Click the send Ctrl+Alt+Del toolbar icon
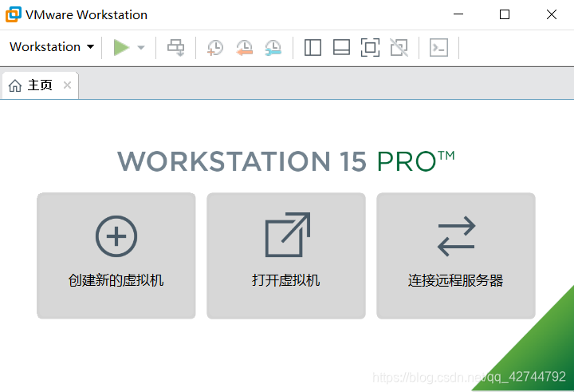This screenshot has height=392, width=574. point(176,48)
